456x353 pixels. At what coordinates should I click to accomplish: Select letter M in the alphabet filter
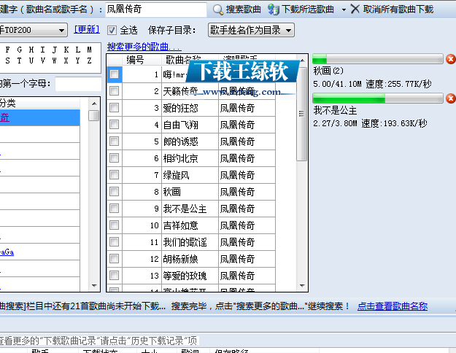click(89, 50)
